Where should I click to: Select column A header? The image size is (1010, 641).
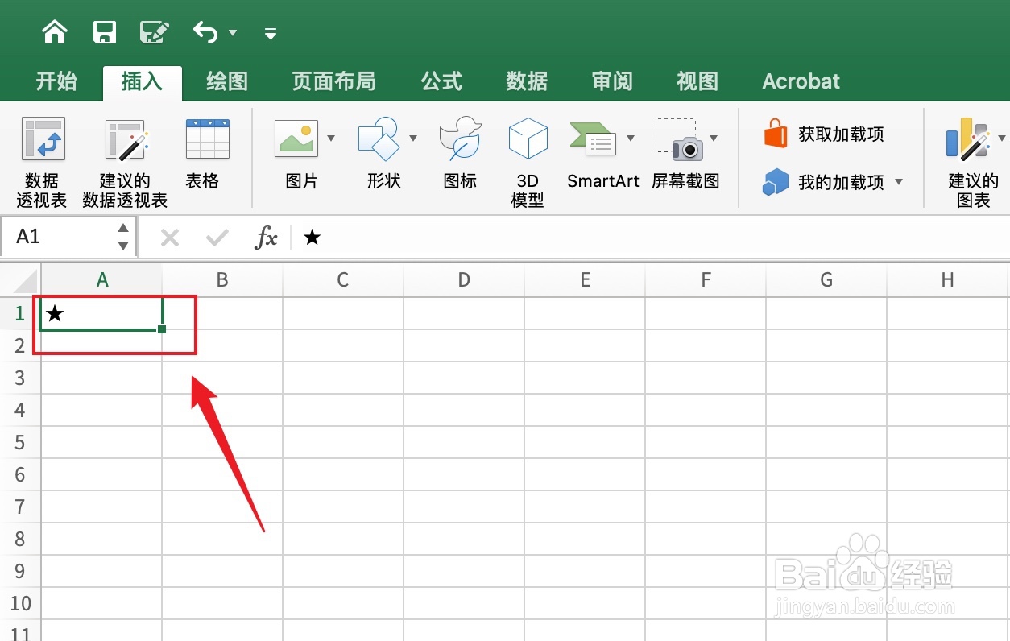(101, 280)
